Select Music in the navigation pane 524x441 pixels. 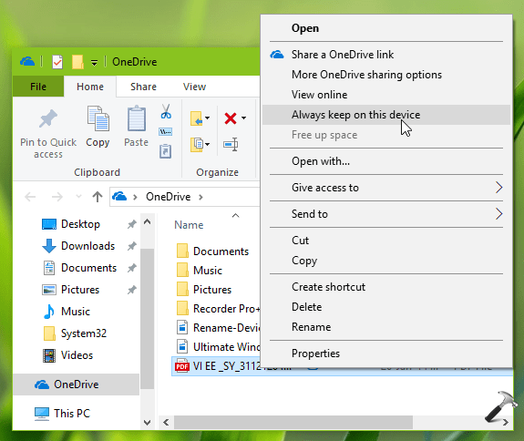pos(76,312)
